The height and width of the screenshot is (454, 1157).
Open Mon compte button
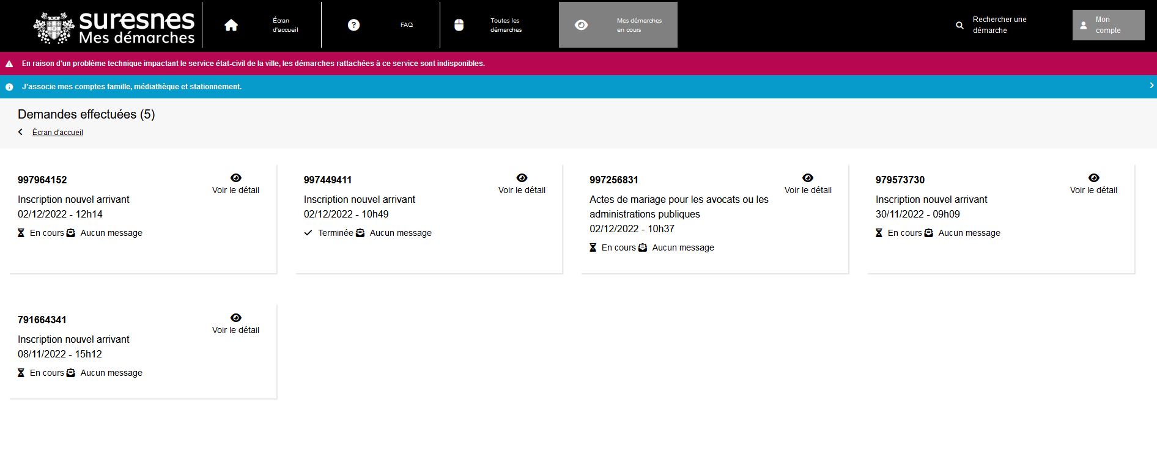1108,25
